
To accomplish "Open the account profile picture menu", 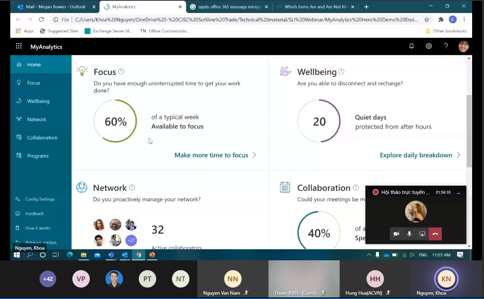I will click(x=463, y=46).
